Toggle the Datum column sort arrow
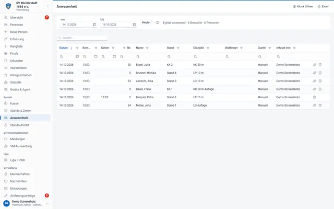Viewport: 334px width, 209px height. (71, 48)
